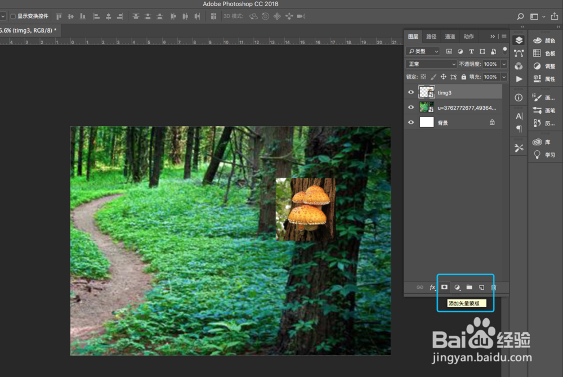Select the 3D pan mode icon
Viewport: 563px width, 377px height.
[277, 16]
